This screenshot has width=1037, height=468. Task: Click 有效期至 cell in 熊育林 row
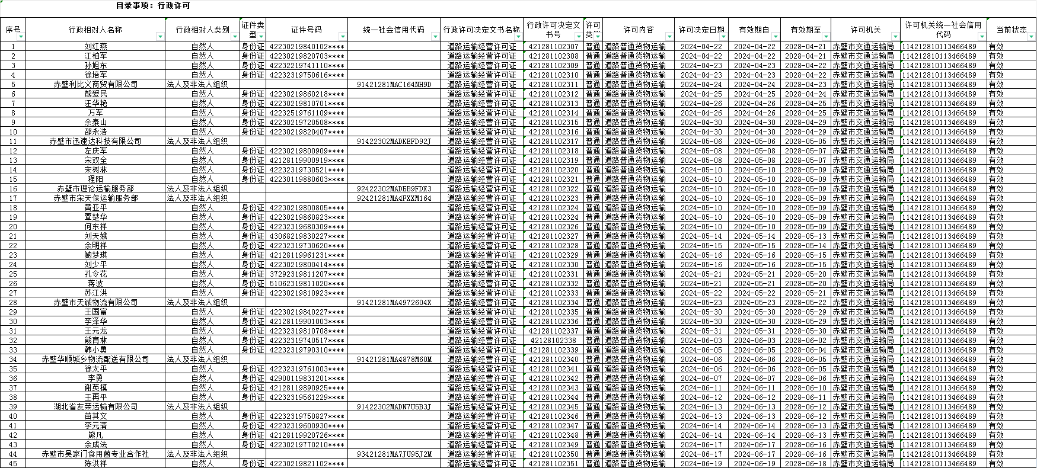pyautogui.click(x=805, y=340)
